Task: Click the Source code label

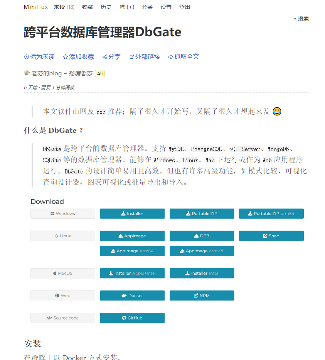Action: pyautogui.click(x=63, y=318)
